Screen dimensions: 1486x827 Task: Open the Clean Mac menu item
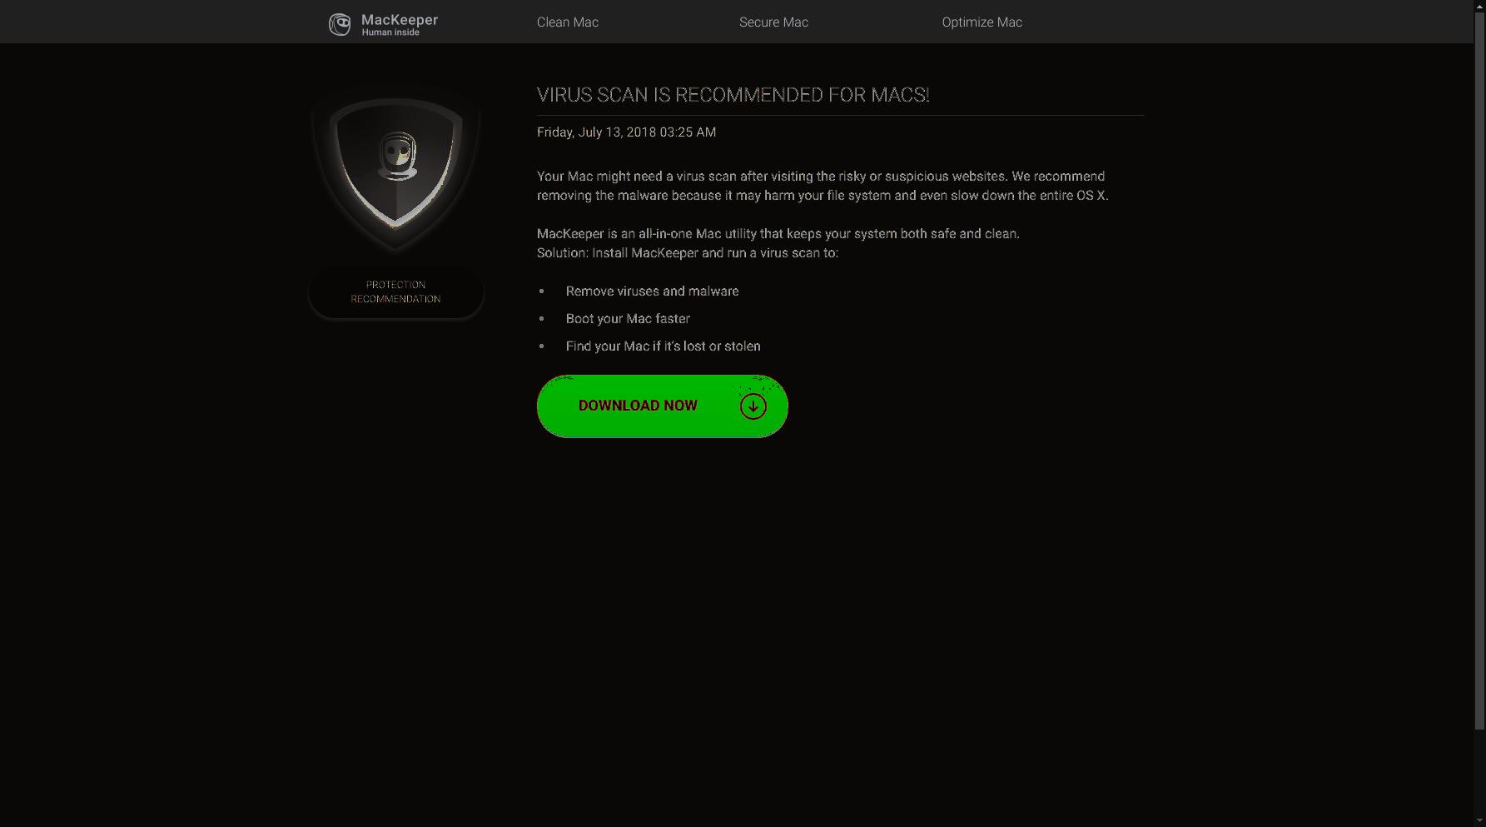568,22
